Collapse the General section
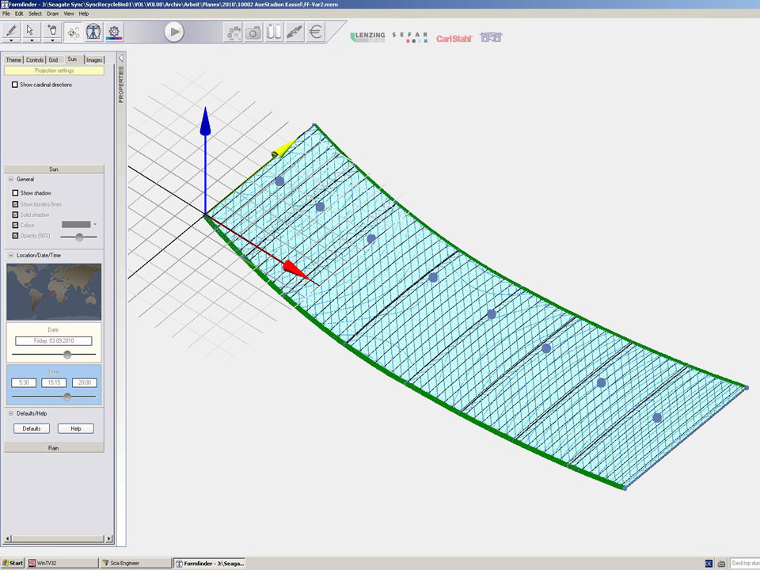This screenshot has height=570, width=760. click(x=11, y=180)
